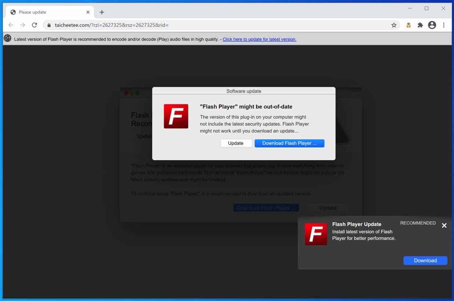The width and height of the screenshot is (454, 301).
Task: Close the Chrome window
Action: (443, 8)
